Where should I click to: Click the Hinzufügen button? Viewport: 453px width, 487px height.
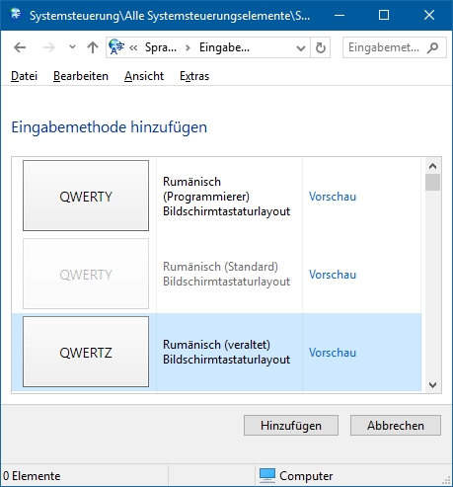coord(291,426)
